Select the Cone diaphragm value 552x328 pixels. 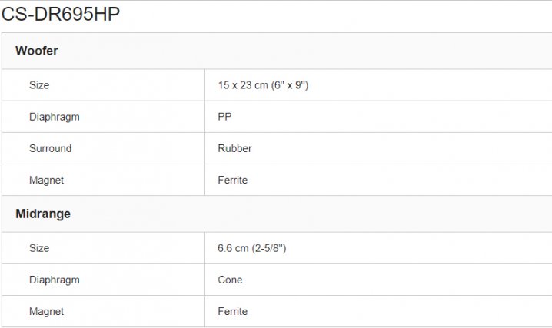pos(230,280)
